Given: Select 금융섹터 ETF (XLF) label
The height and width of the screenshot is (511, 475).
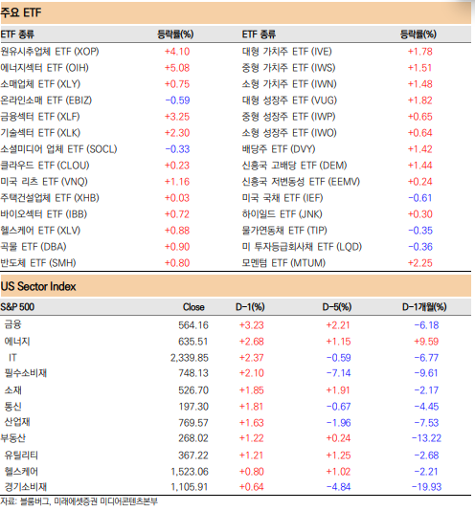Looking at the screenshot, I should click(x=40, y=117).
